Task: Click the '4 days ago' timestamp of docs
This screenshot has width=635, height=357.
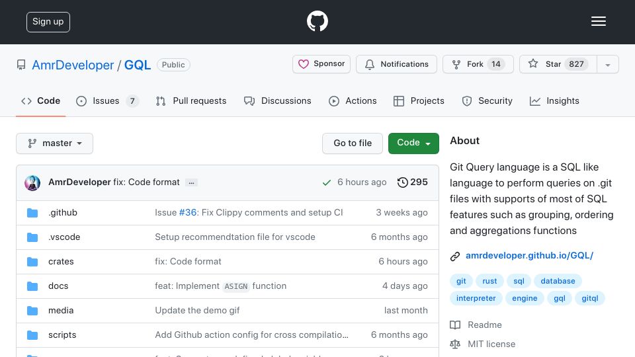Action: click(405, 286)
